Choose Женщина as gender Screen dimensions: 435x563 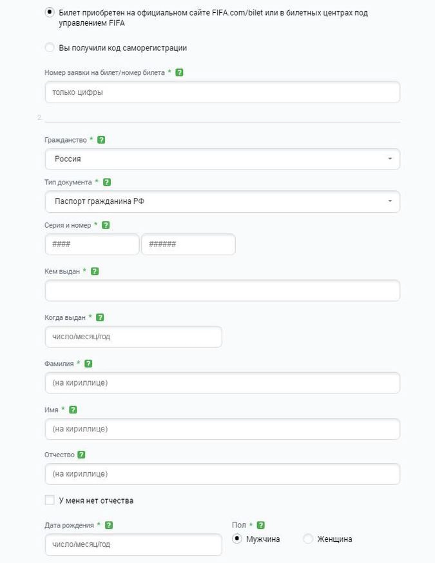click(x=308, y=539)
